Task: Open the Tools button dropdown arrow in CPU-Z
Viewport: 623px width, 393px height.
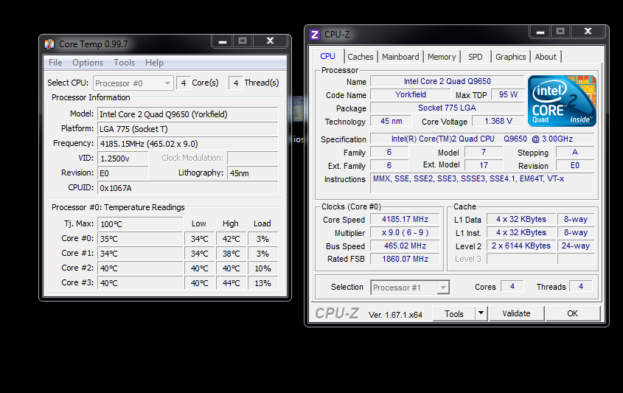Action: [x=481, y=313]
